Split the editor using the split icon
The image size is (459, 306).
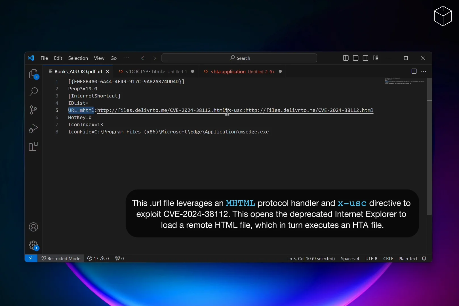414,71
